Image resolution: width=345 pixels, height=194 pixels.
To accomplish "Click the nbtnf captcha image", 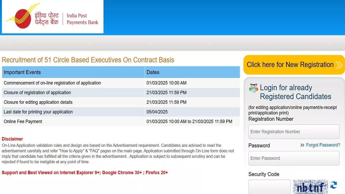I will [x=310, y=187].
